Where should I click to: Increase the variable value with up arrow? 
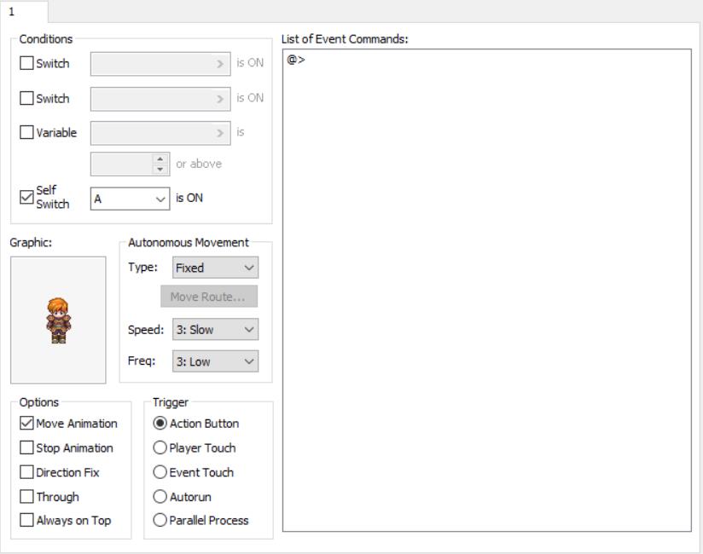click(160, 159)
